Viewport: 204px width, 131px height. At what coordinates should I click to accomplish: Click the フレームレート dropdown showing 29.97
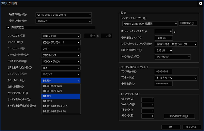click(x=61, y=49)
